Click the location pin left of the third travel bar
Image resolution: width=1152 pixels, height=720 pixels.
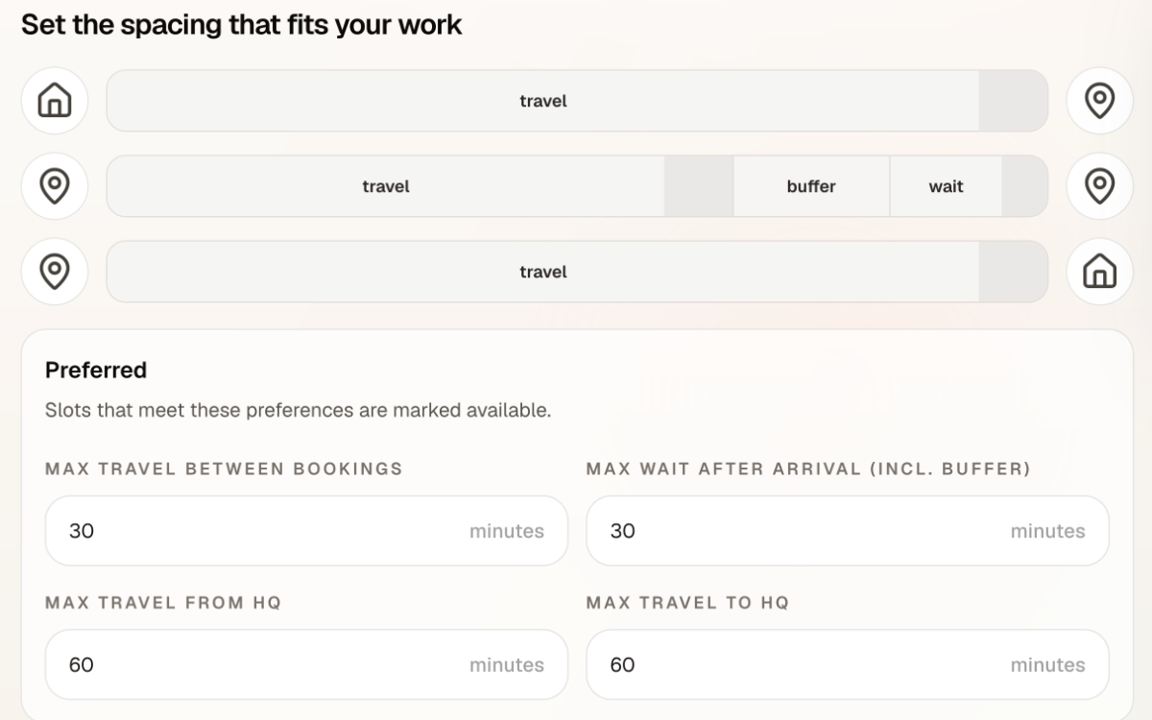[55, 272]
